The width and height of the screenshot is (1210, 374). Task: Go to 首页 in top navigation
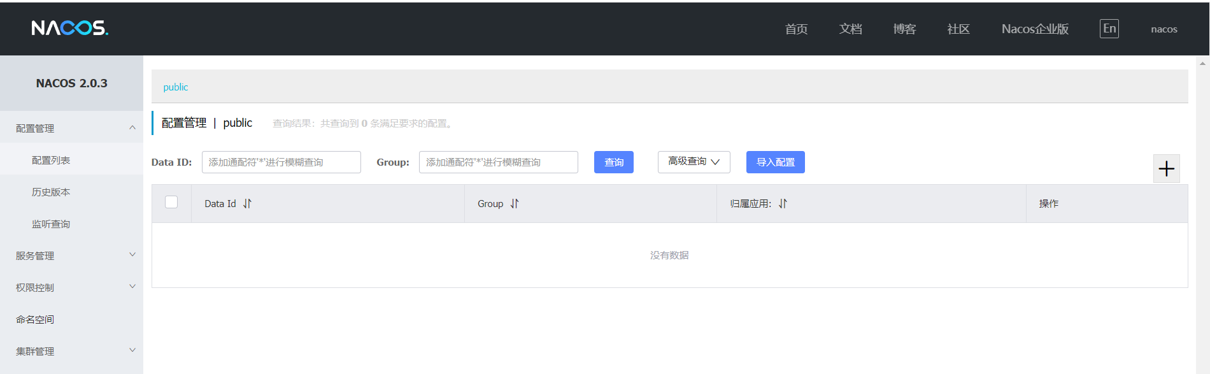coord(796,29)
